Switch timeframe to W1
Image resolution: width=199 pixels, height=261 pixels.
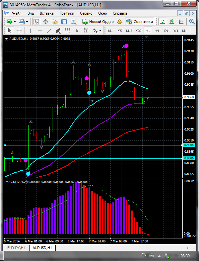(x=175, y=31)
